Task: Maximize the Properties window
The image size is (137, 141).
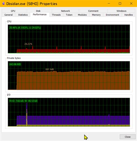Action: (120, 3)
